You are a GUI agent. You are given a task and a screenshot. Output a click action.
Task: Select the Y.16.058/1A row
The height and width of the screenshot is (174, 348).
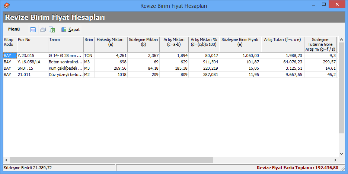click(32, 62)
